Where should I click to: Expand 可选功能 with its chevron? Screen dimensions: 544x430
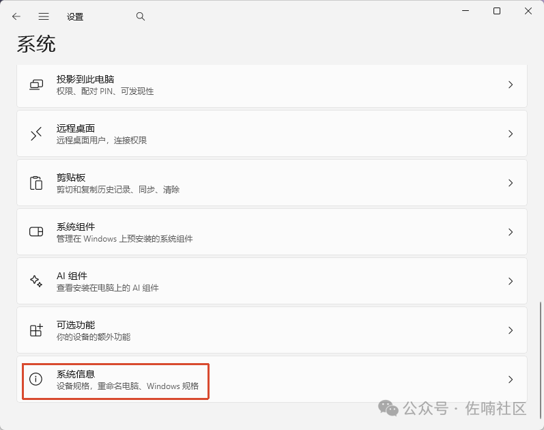click(511, 330)
